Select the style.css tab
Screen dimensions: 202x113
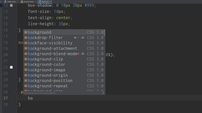click(45, 2)
